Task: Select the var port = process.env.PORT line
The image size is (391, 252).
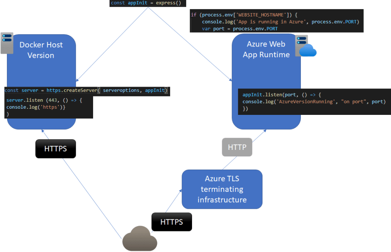Action: pos(240,29)
